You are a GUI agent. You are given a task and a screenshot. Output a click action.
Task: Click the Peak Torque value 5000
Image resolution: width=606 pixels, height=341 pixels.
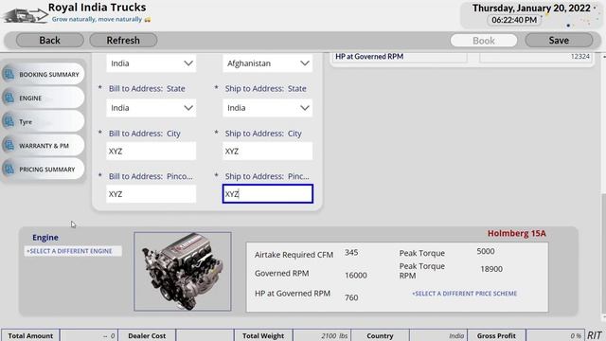click(x=486, y=251)
